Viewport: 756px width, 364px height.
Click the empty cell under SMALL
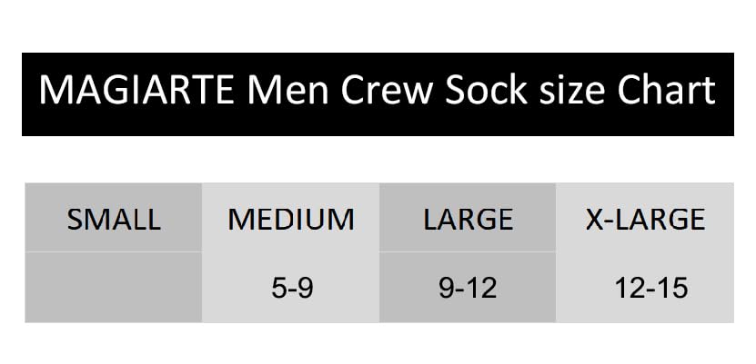tap(114, 288)
